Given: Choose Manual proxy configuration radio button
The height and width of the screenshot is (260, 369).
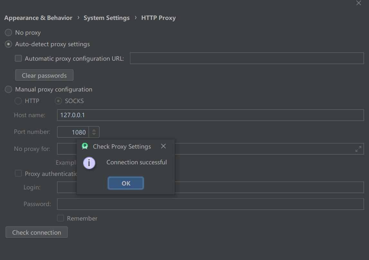Looking at the screenshot, I should pos(9,89).
